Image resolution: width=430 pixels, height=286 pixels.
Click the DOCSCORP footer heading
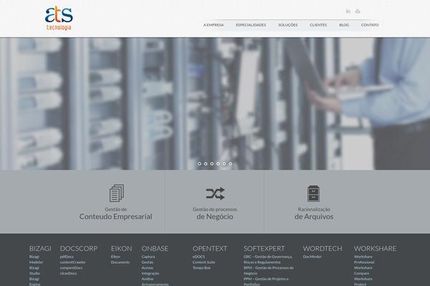[79, 249]
